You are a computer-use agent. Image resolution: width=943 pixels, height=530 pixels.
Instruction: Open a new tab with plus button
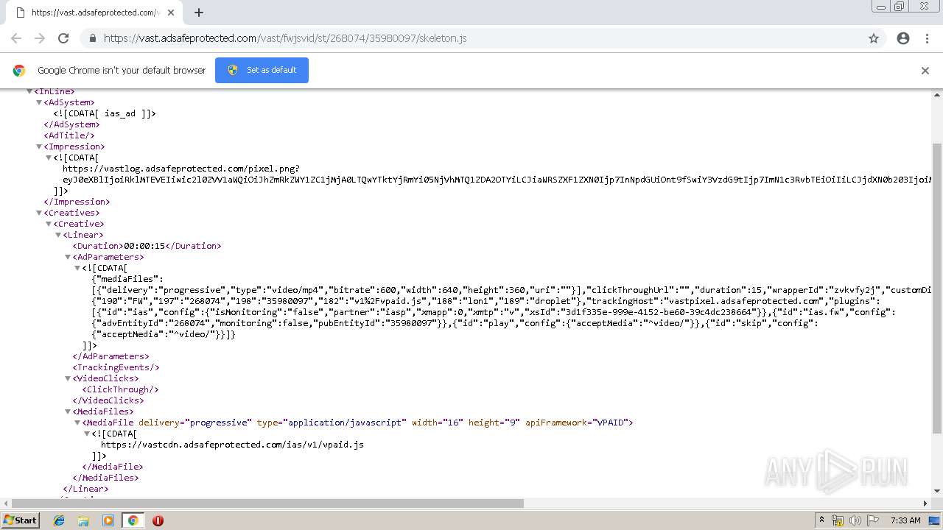pos(199,13)
